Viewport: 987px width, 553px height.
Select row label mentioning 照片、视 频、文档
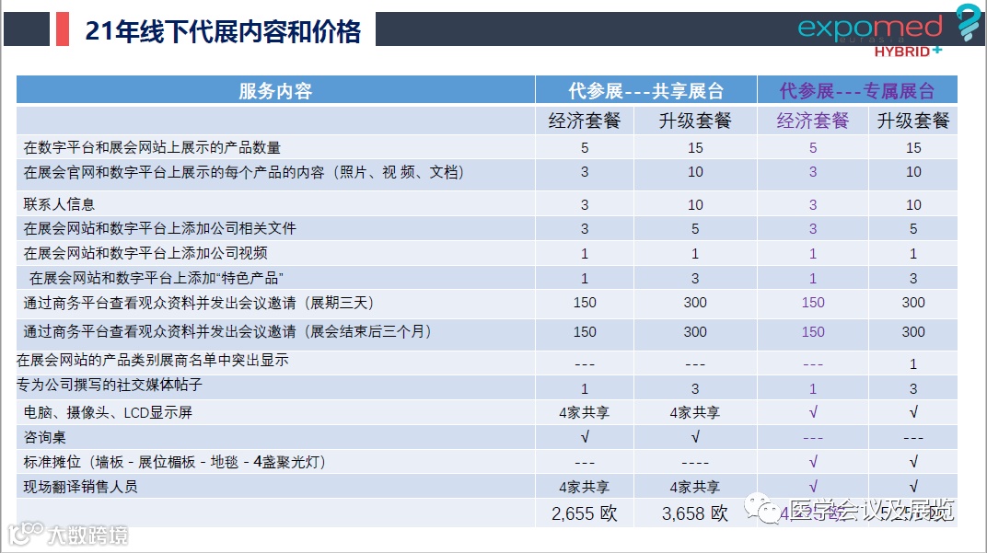tap(244, 172)
